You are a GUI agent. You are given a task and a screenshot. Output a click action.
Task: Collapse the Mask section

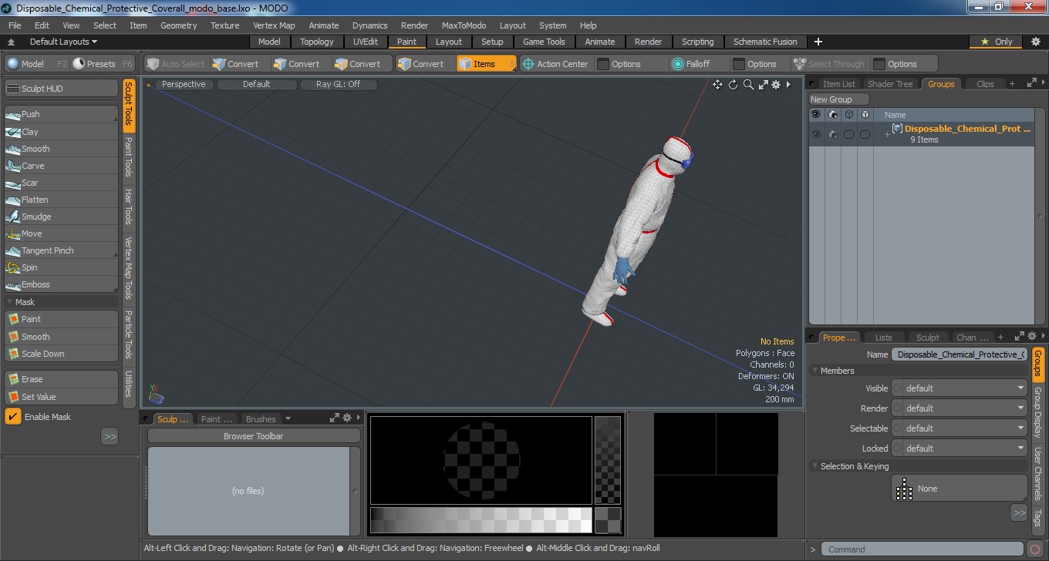[11, 302]
